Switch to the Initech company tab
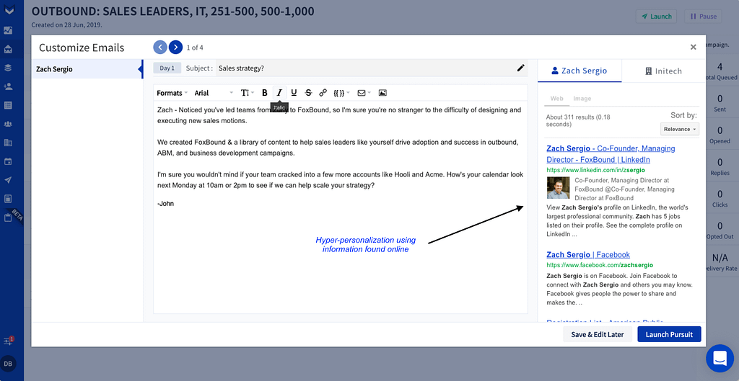 pos(664,71)
